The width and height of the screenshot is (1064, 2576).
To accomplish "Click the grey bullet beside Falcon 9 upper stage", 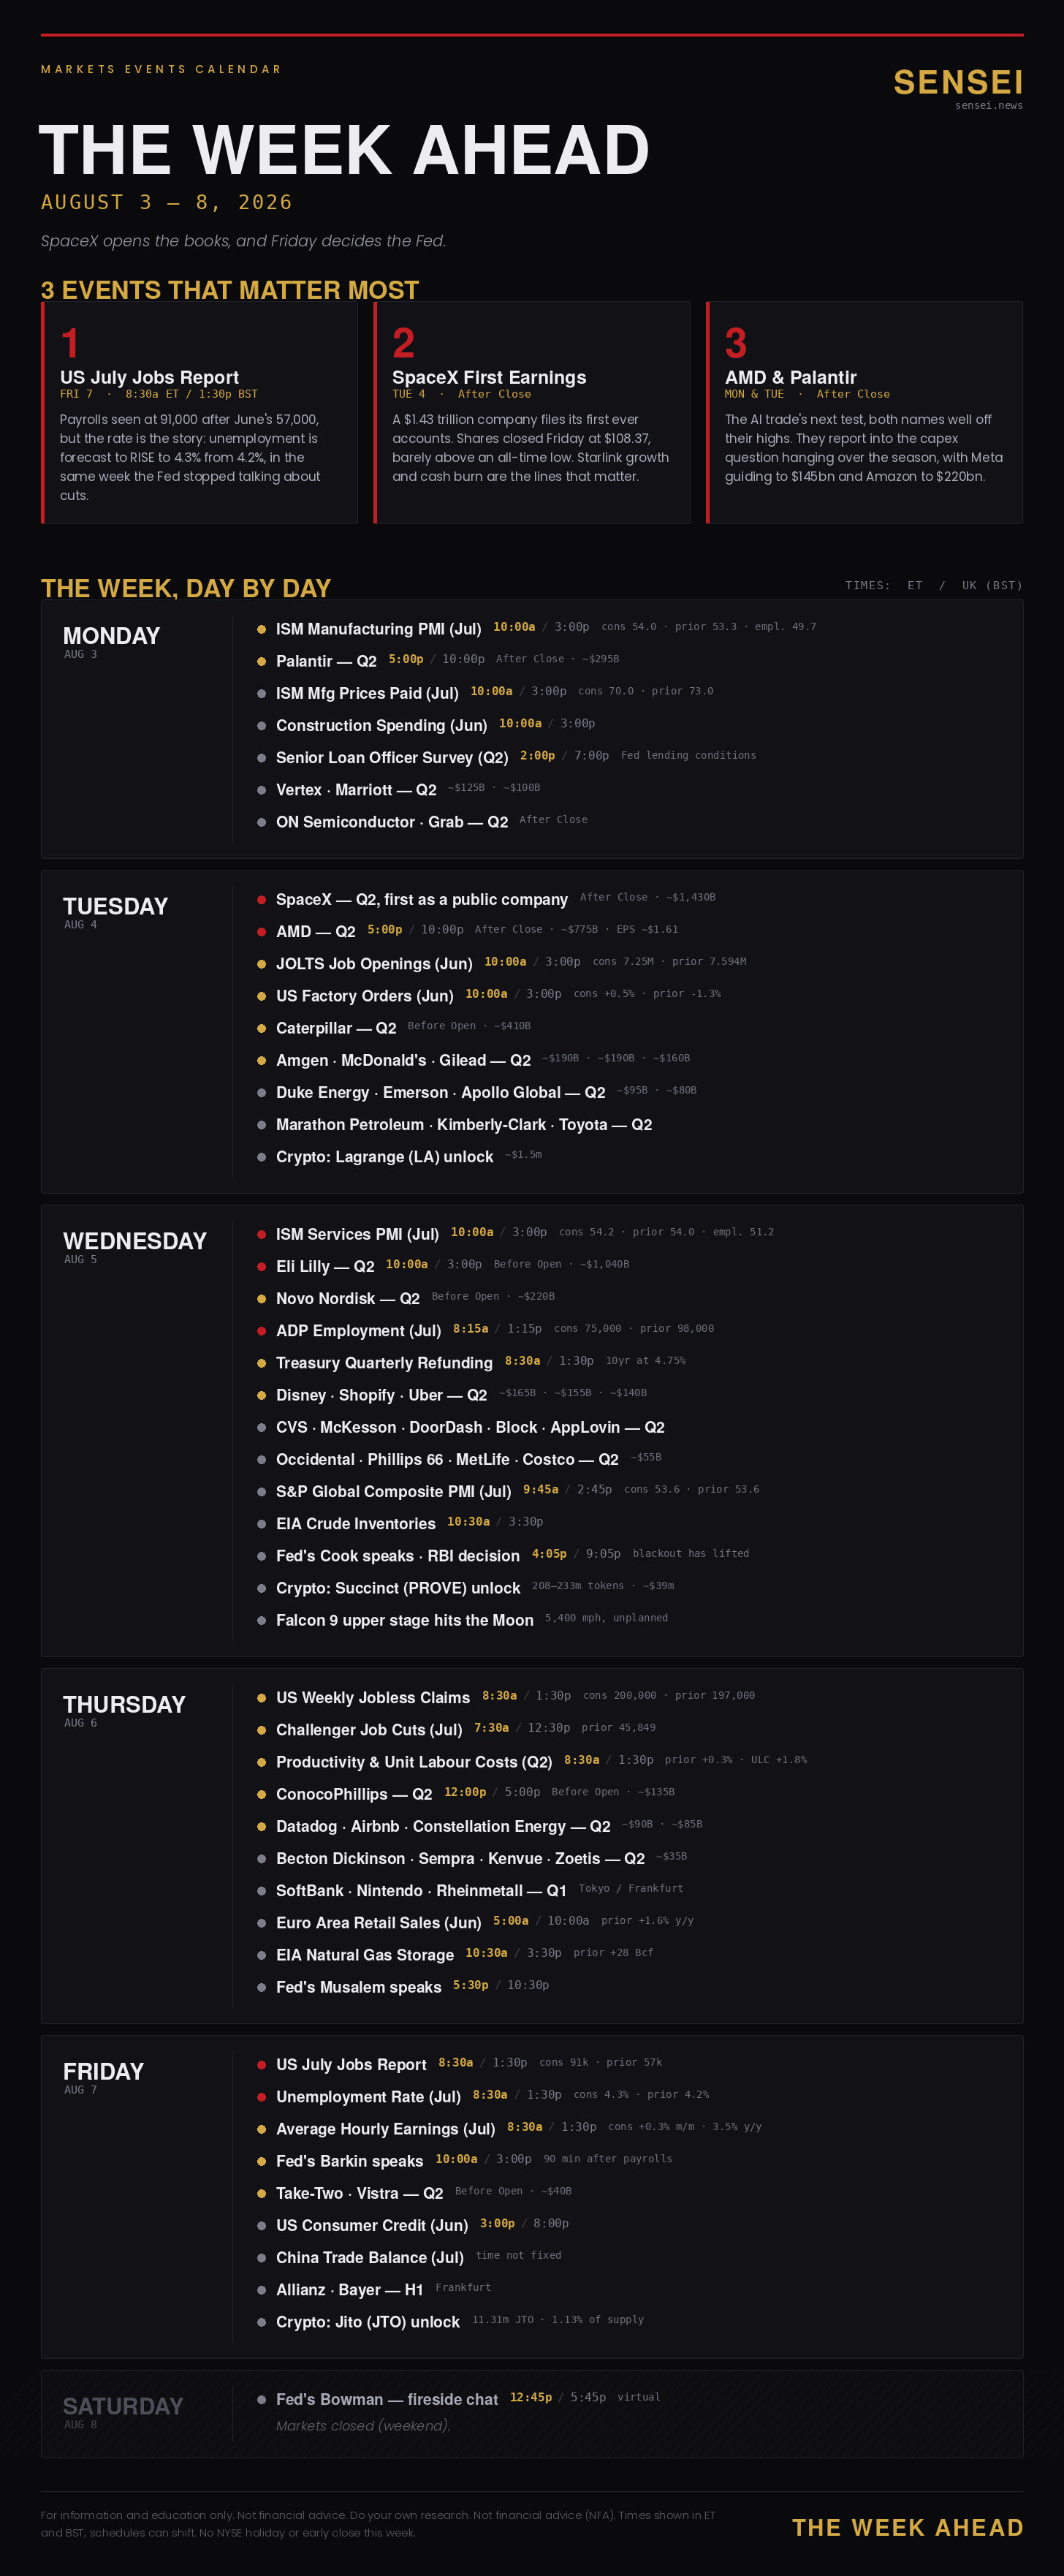I will (x=261, y=1620).
